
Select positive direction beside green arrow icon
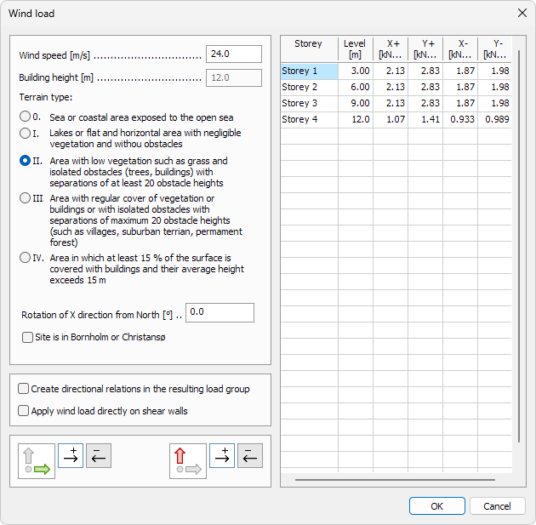coord(72,455)
